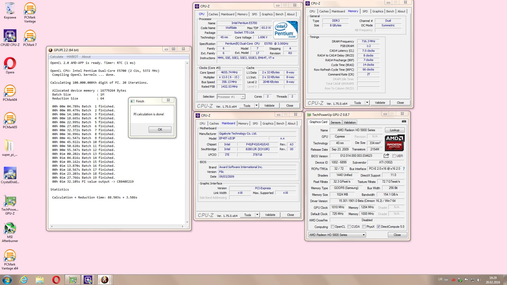Select the Opera desktop shortcut
Viewport: 507px width, 285px height.
pos(10,65)
